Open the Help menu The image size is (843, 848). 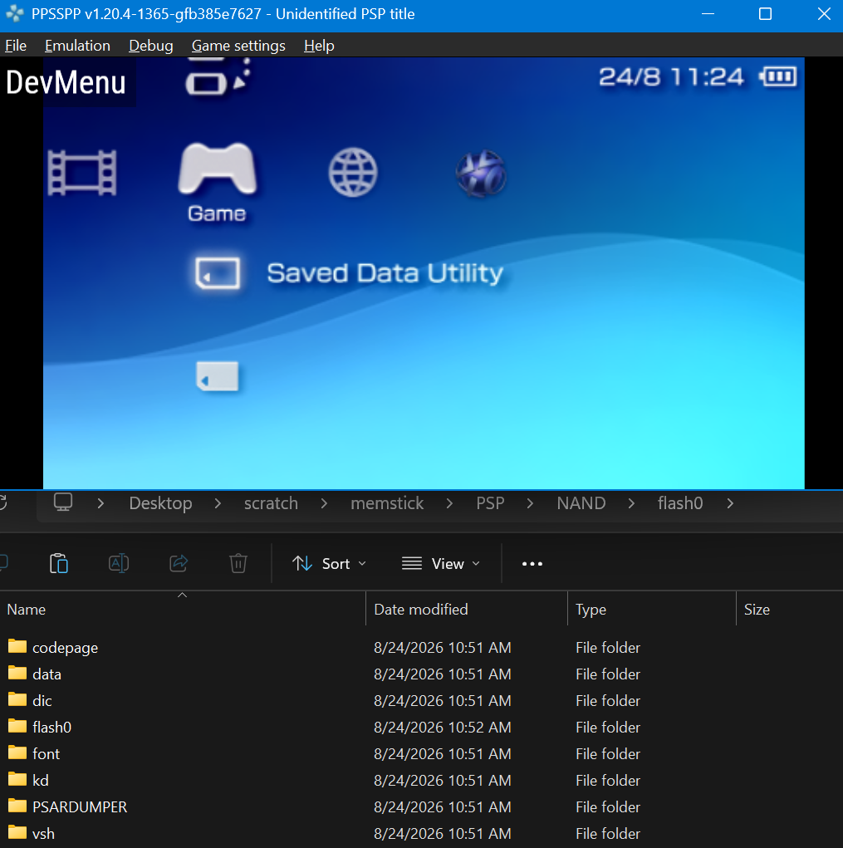319,46
